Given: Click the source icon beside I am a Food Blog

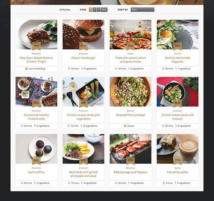Looking at the screenshot, I should coord(26,69).
